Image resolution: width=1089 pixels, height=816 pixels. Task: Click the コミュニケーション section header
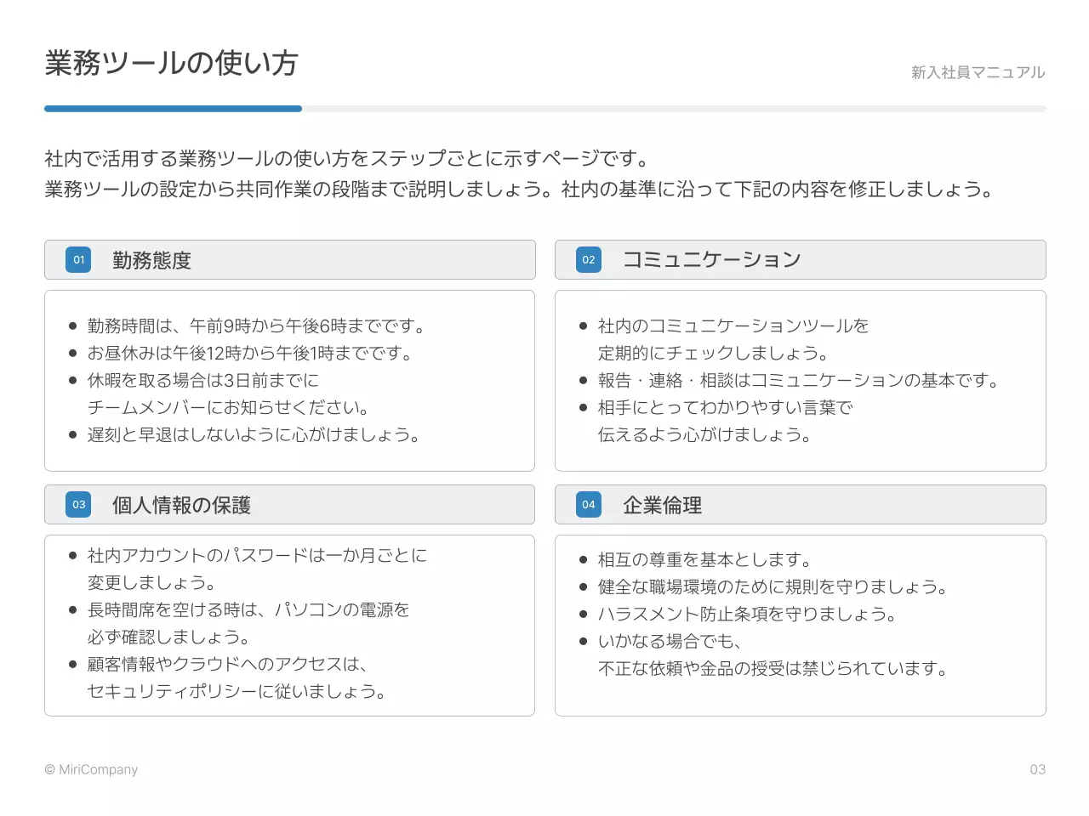[711, 260]
